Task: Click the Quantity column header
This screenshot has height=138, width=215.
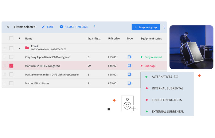Action: tap(94, 38)
